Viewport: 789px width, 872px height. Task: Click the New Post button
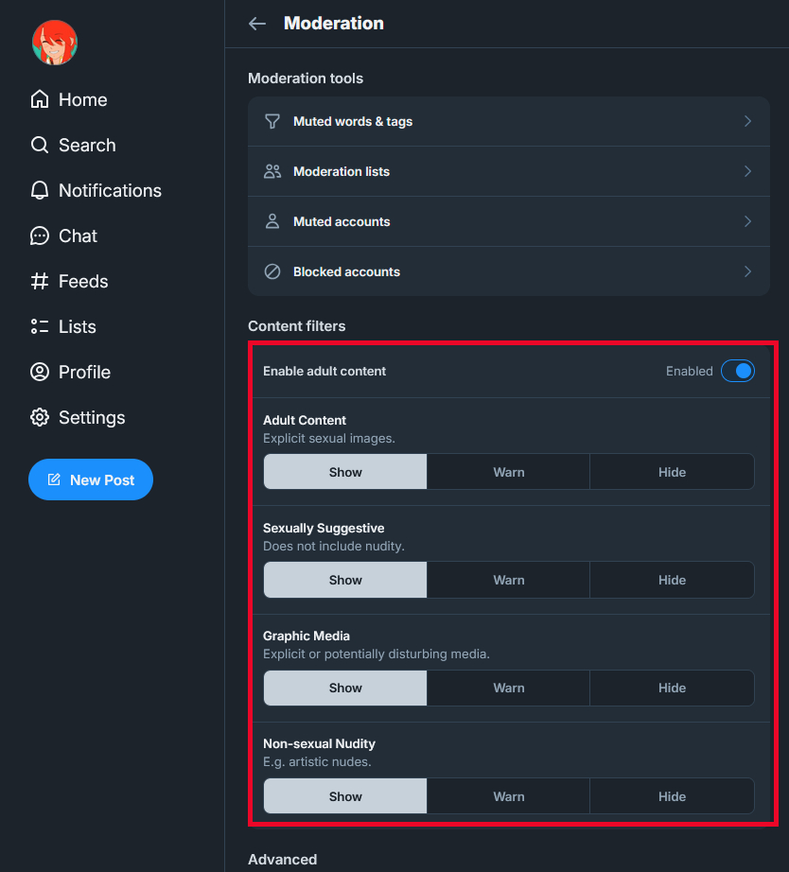point(91,480)
